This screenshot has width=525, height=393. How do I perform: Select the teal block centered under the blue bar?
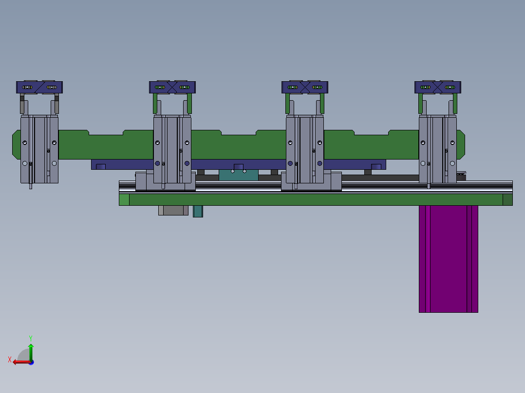239,175
